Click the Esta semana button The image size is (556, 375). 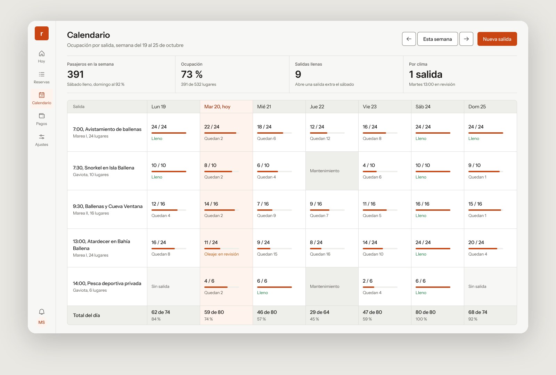point(438,39)
